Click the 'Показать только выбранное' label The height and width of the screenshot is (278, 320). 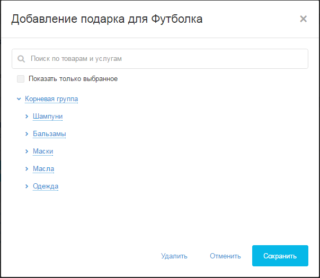[x=73, y=79]
